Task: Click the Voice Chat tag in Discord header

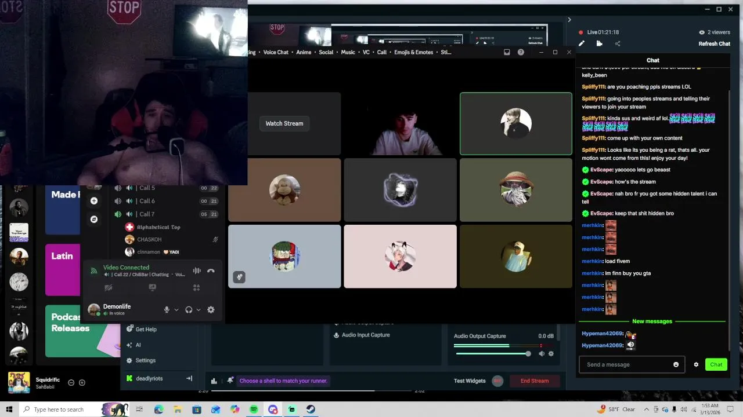Action: [x=276, y=52]
